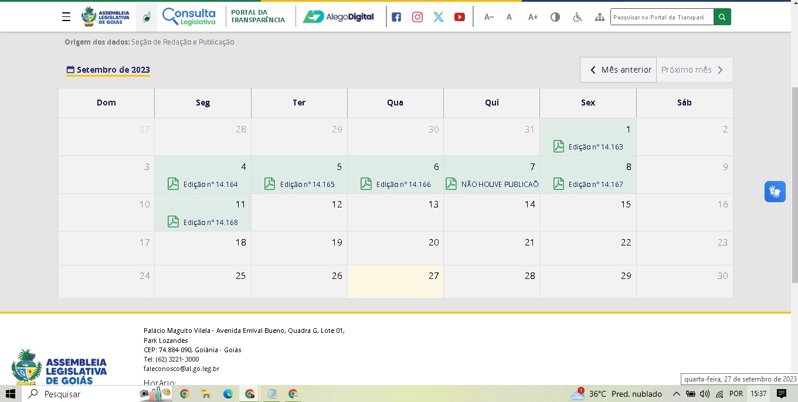Show hidden icons in system tray
This screenshot has width=798, height=402.
pos(676,394)
